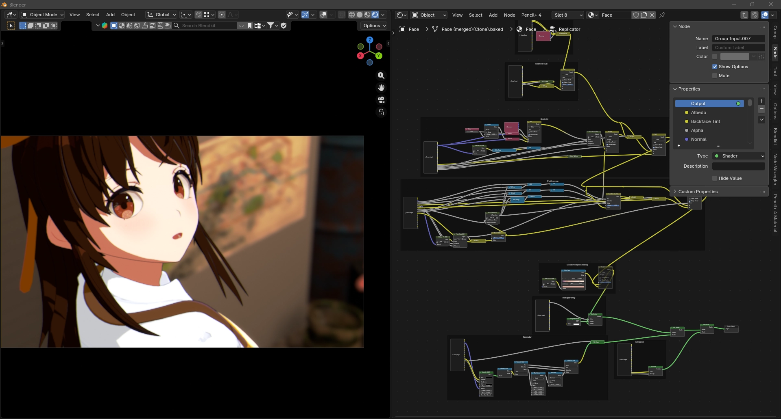Image resolution: width=781 pixels, height=419 pixels.
Task: Expand the Custom Properties panel
Action: pyautogui.click(x=719, y=192)
